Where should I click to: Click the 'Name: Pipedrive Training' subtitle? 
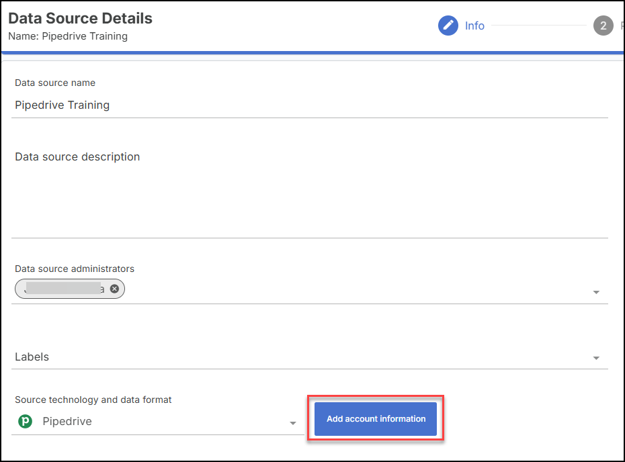tap(68, 36)
